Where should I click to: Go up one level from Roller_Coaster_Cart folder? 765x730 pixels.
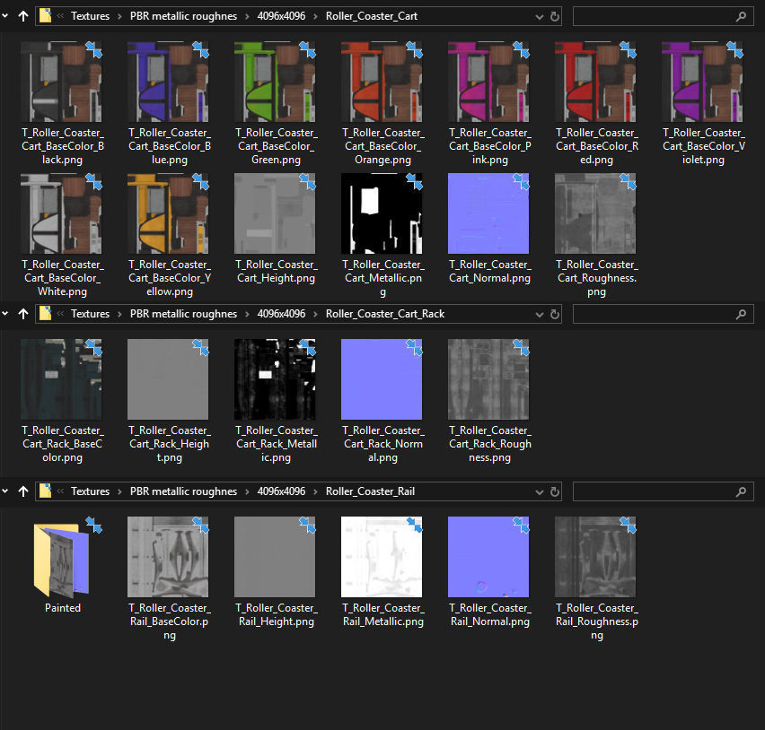[23, 16]
